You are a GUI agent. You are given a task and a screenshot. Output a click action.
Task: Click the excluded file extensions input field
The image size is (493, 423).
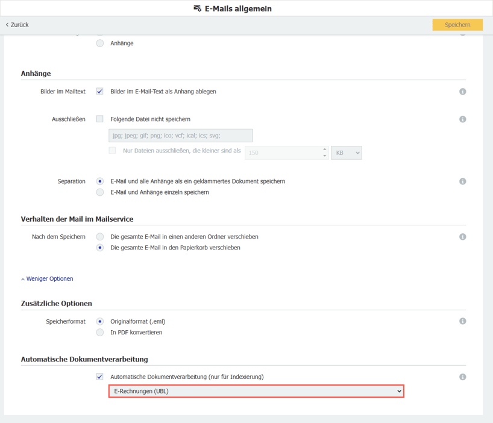[x=180, y=136]
